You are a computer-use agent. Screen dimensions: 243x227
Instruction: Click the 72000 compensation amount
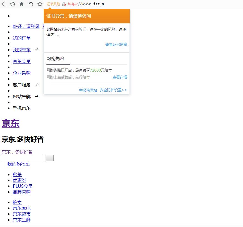coord(95,70)
